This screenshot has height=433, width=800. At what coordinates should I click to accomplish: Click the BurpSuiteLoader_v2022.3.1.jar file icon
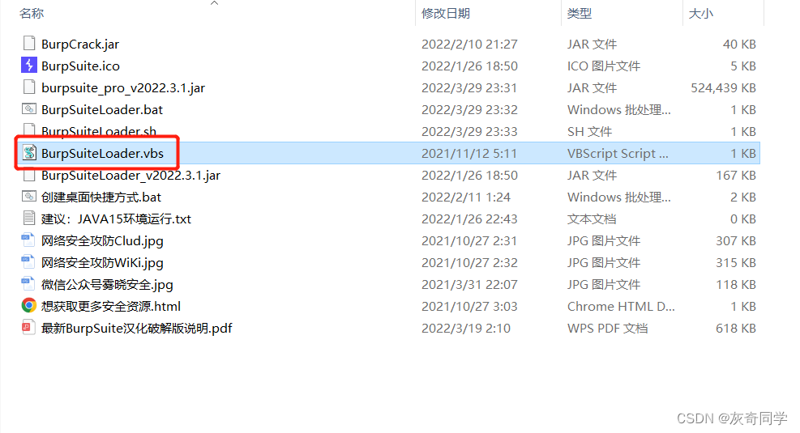29,176
